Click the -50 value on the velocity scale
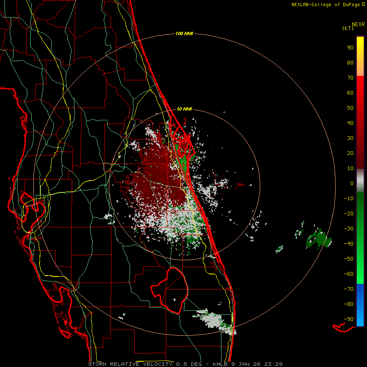This screenshot has height=367, width=367. [x=349, y=259]
